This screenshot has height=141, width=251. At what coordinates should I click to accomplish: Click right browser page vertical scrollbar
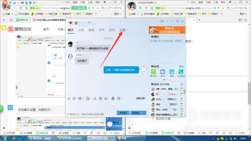click(249, 93)
